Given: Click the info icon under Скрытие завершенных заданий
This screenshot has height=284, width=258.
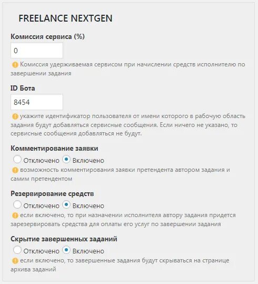Looking at the screenshot, I should (x=15, y=261).
